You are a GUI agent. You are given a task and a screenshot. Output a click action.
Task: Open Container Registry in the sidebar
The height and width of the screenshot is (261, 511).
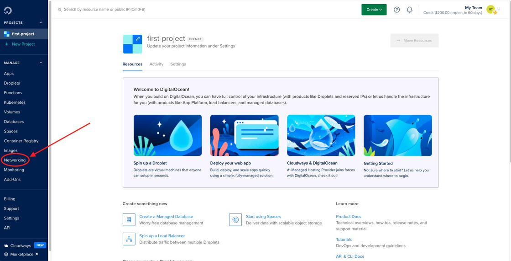click(x=21, y=141)
